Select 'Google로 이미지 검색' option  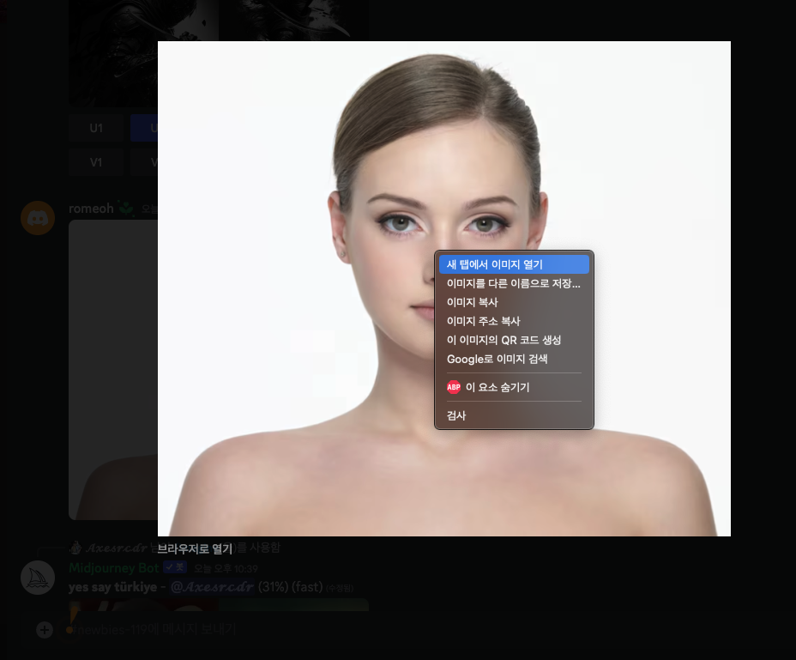(514, 359)
